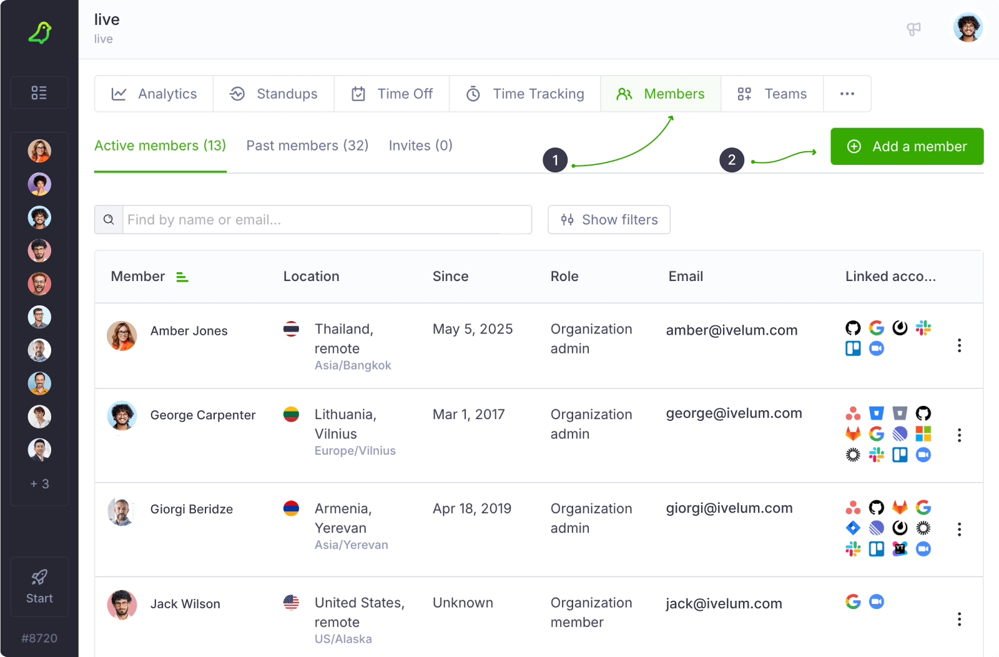Toggle the Show filters button
Image resolution: width=999 pixels, height=657 pixels.
point(609,220)
